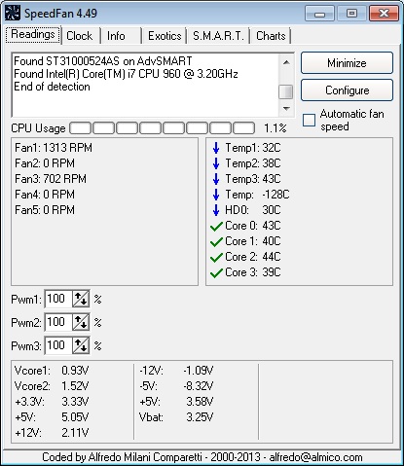The width and height of the screenshot is (404, 466).
Task: Click the 'Vbat: 3.25V' voltage reading
Action: pos(176,417)
